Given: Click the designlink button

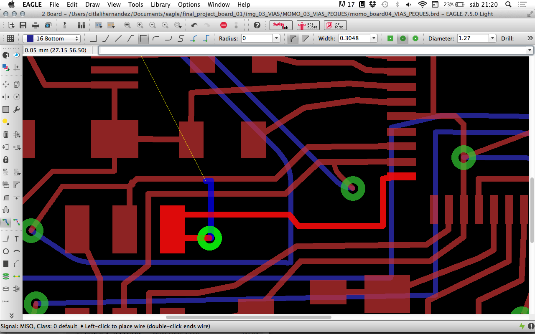Looking at the screenshot, I should (281, 25).
